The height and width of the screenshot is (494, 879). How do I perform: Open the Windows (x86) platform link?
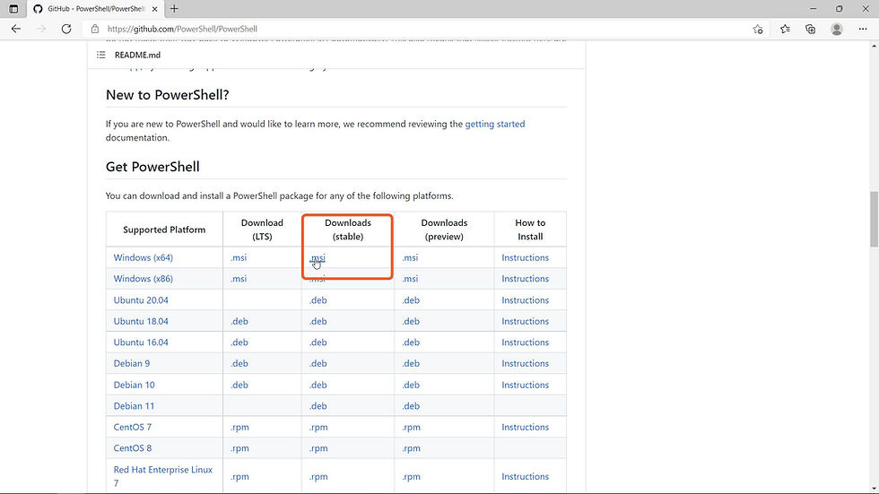(143, 278)
